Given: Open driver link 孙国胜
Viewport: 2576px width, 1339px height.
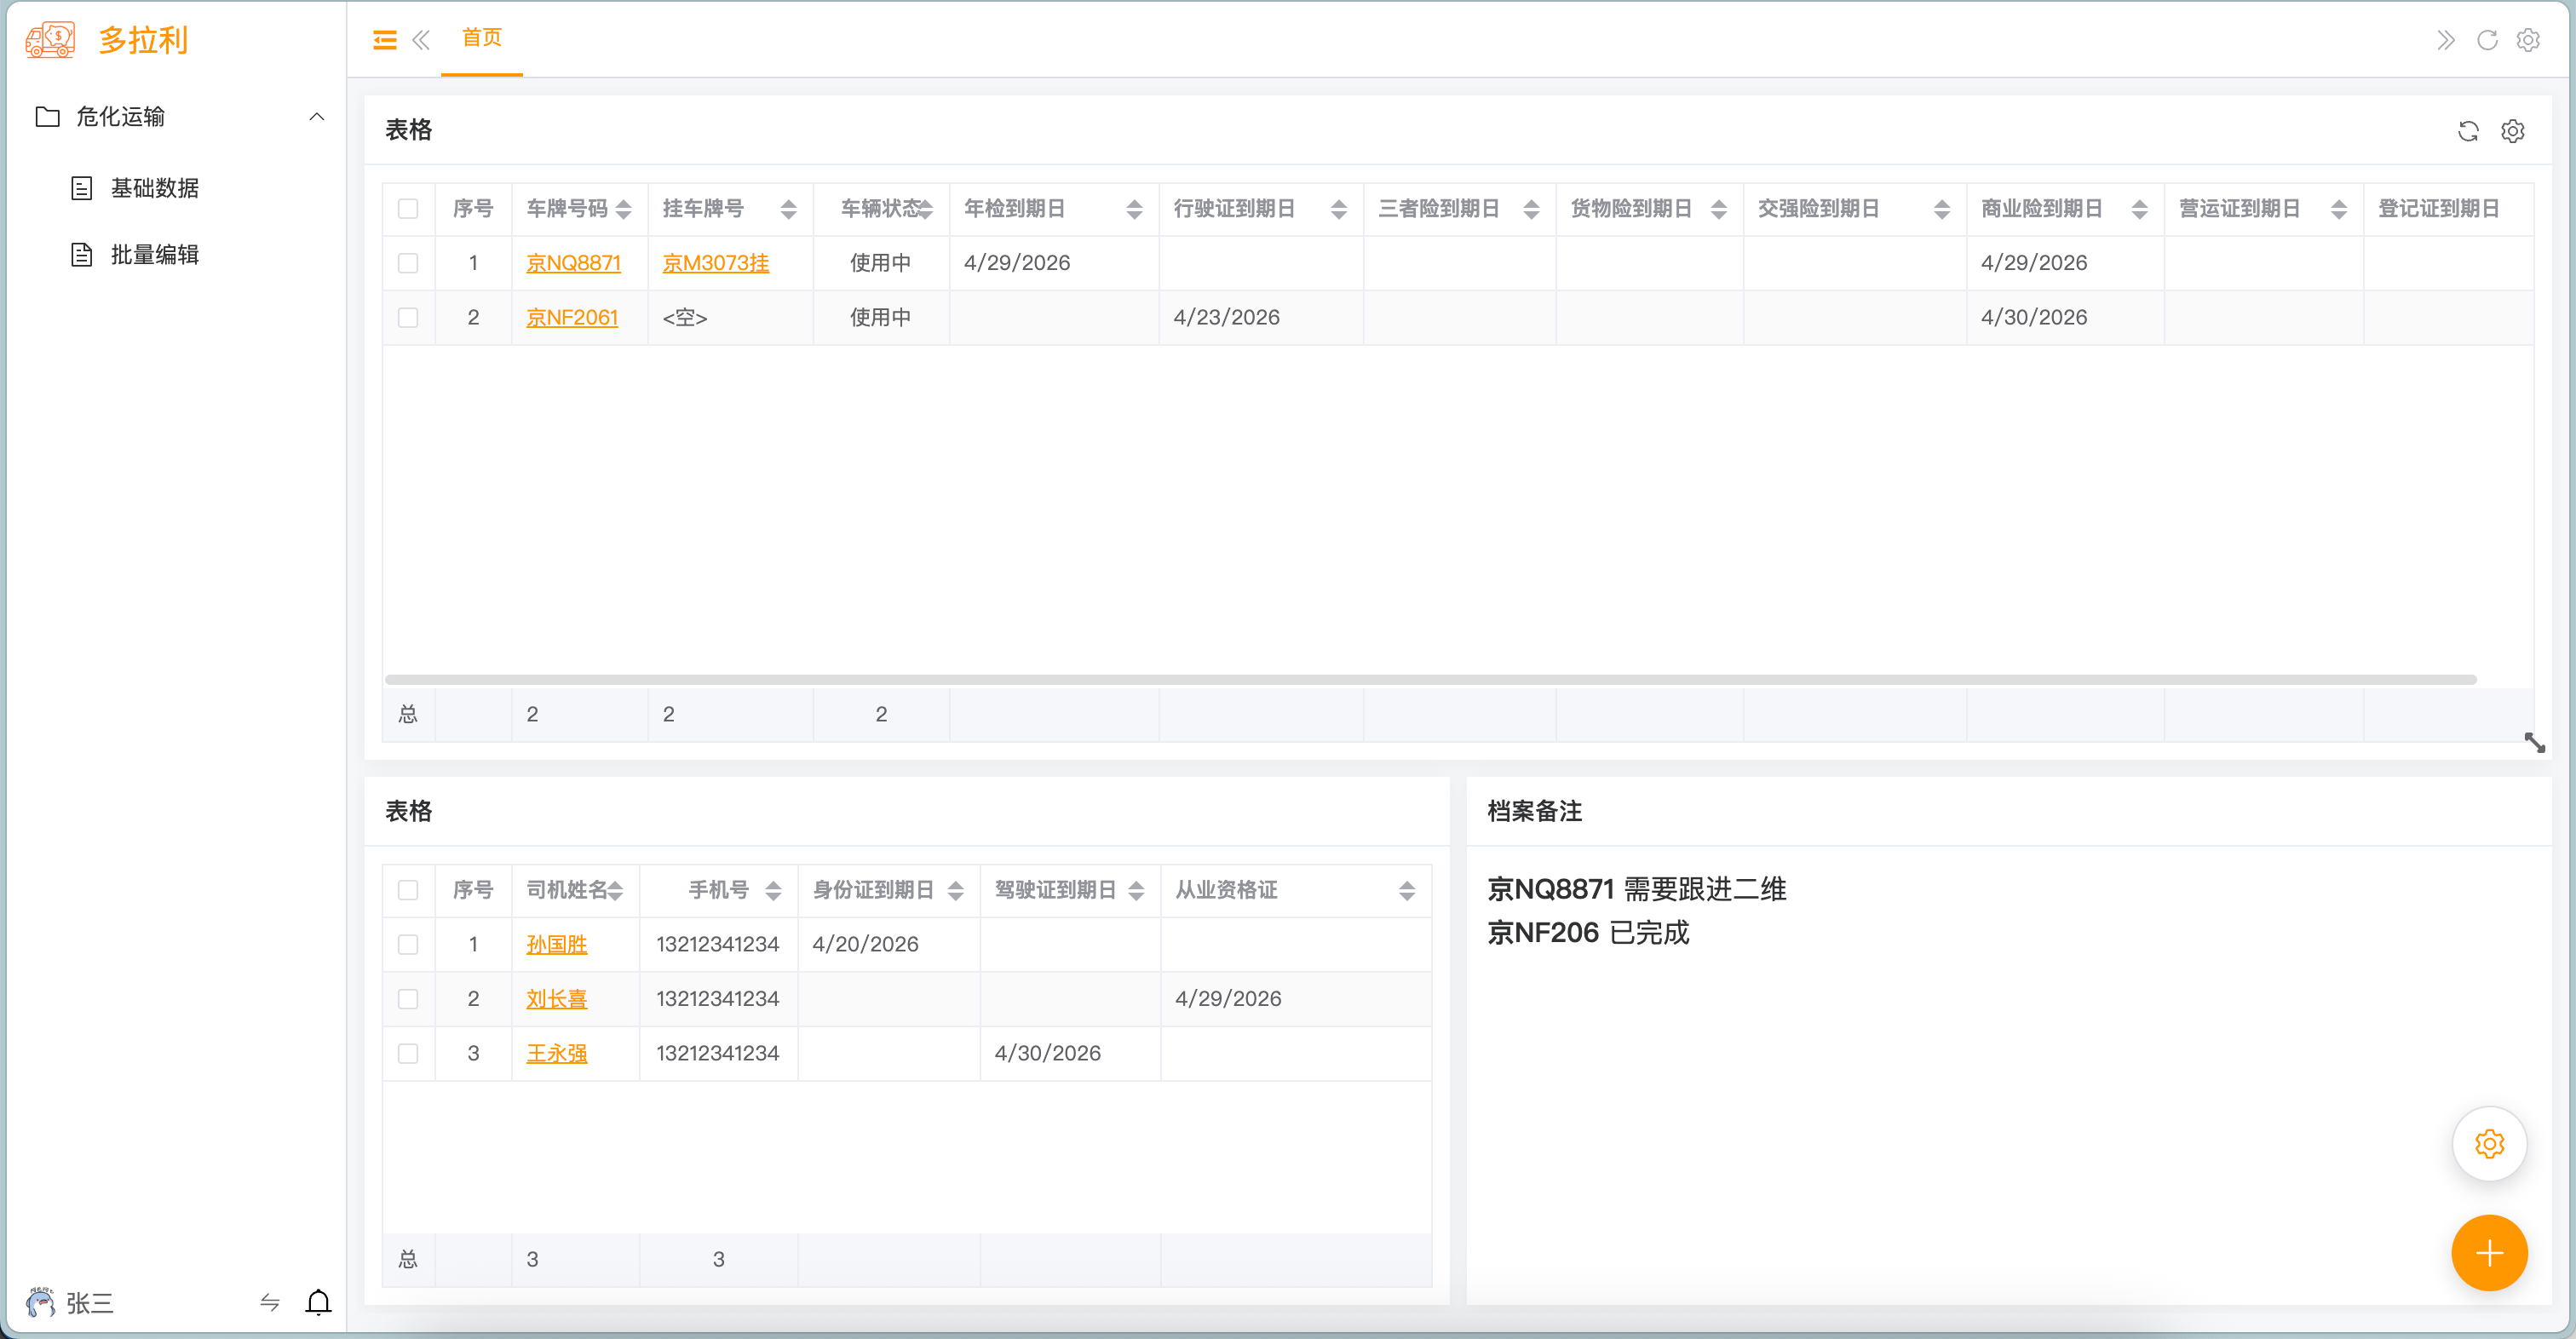Looking at the screenshot, I should coord(556,944).
